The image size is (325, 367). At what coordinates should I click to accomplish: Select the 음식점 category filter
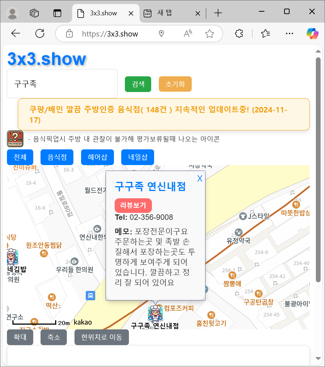(x=57, y=157)
